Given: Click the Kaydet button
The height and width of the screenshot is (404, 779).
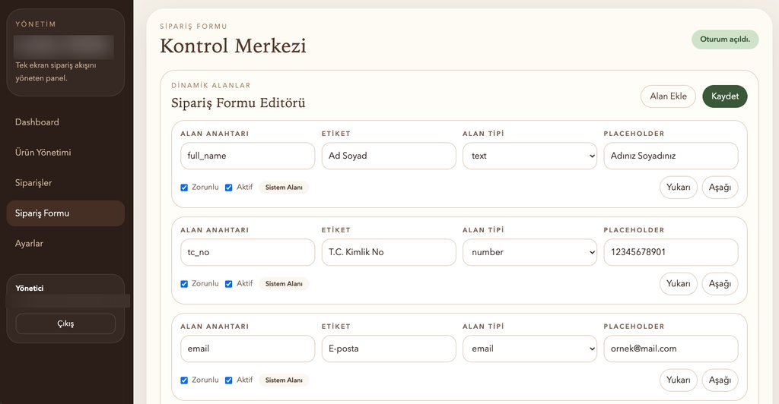Looking at the screenshot, I should 724,96.
